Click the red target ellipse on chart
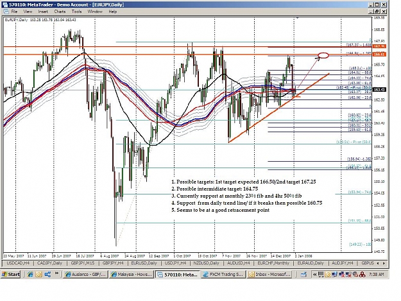This screenshot has width=401, height=301. click(x=323, y=55)
